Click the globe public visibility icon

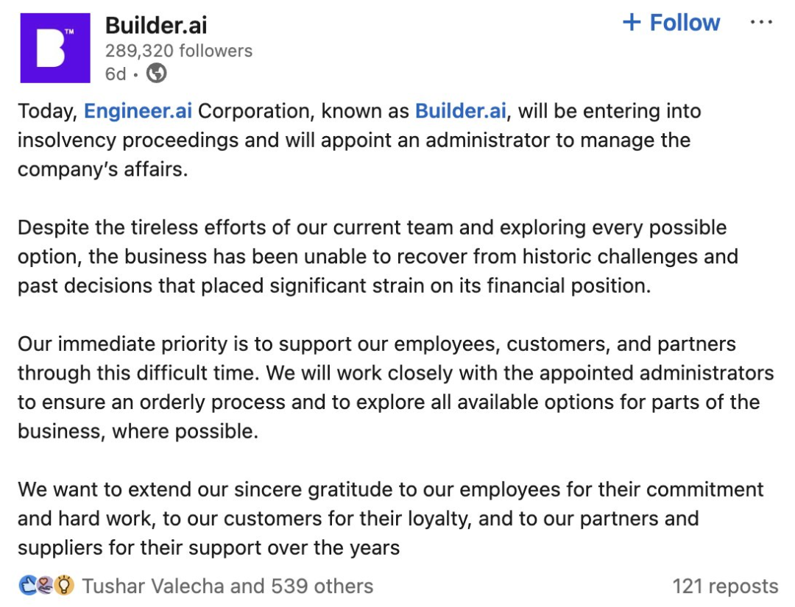(157, 74)
